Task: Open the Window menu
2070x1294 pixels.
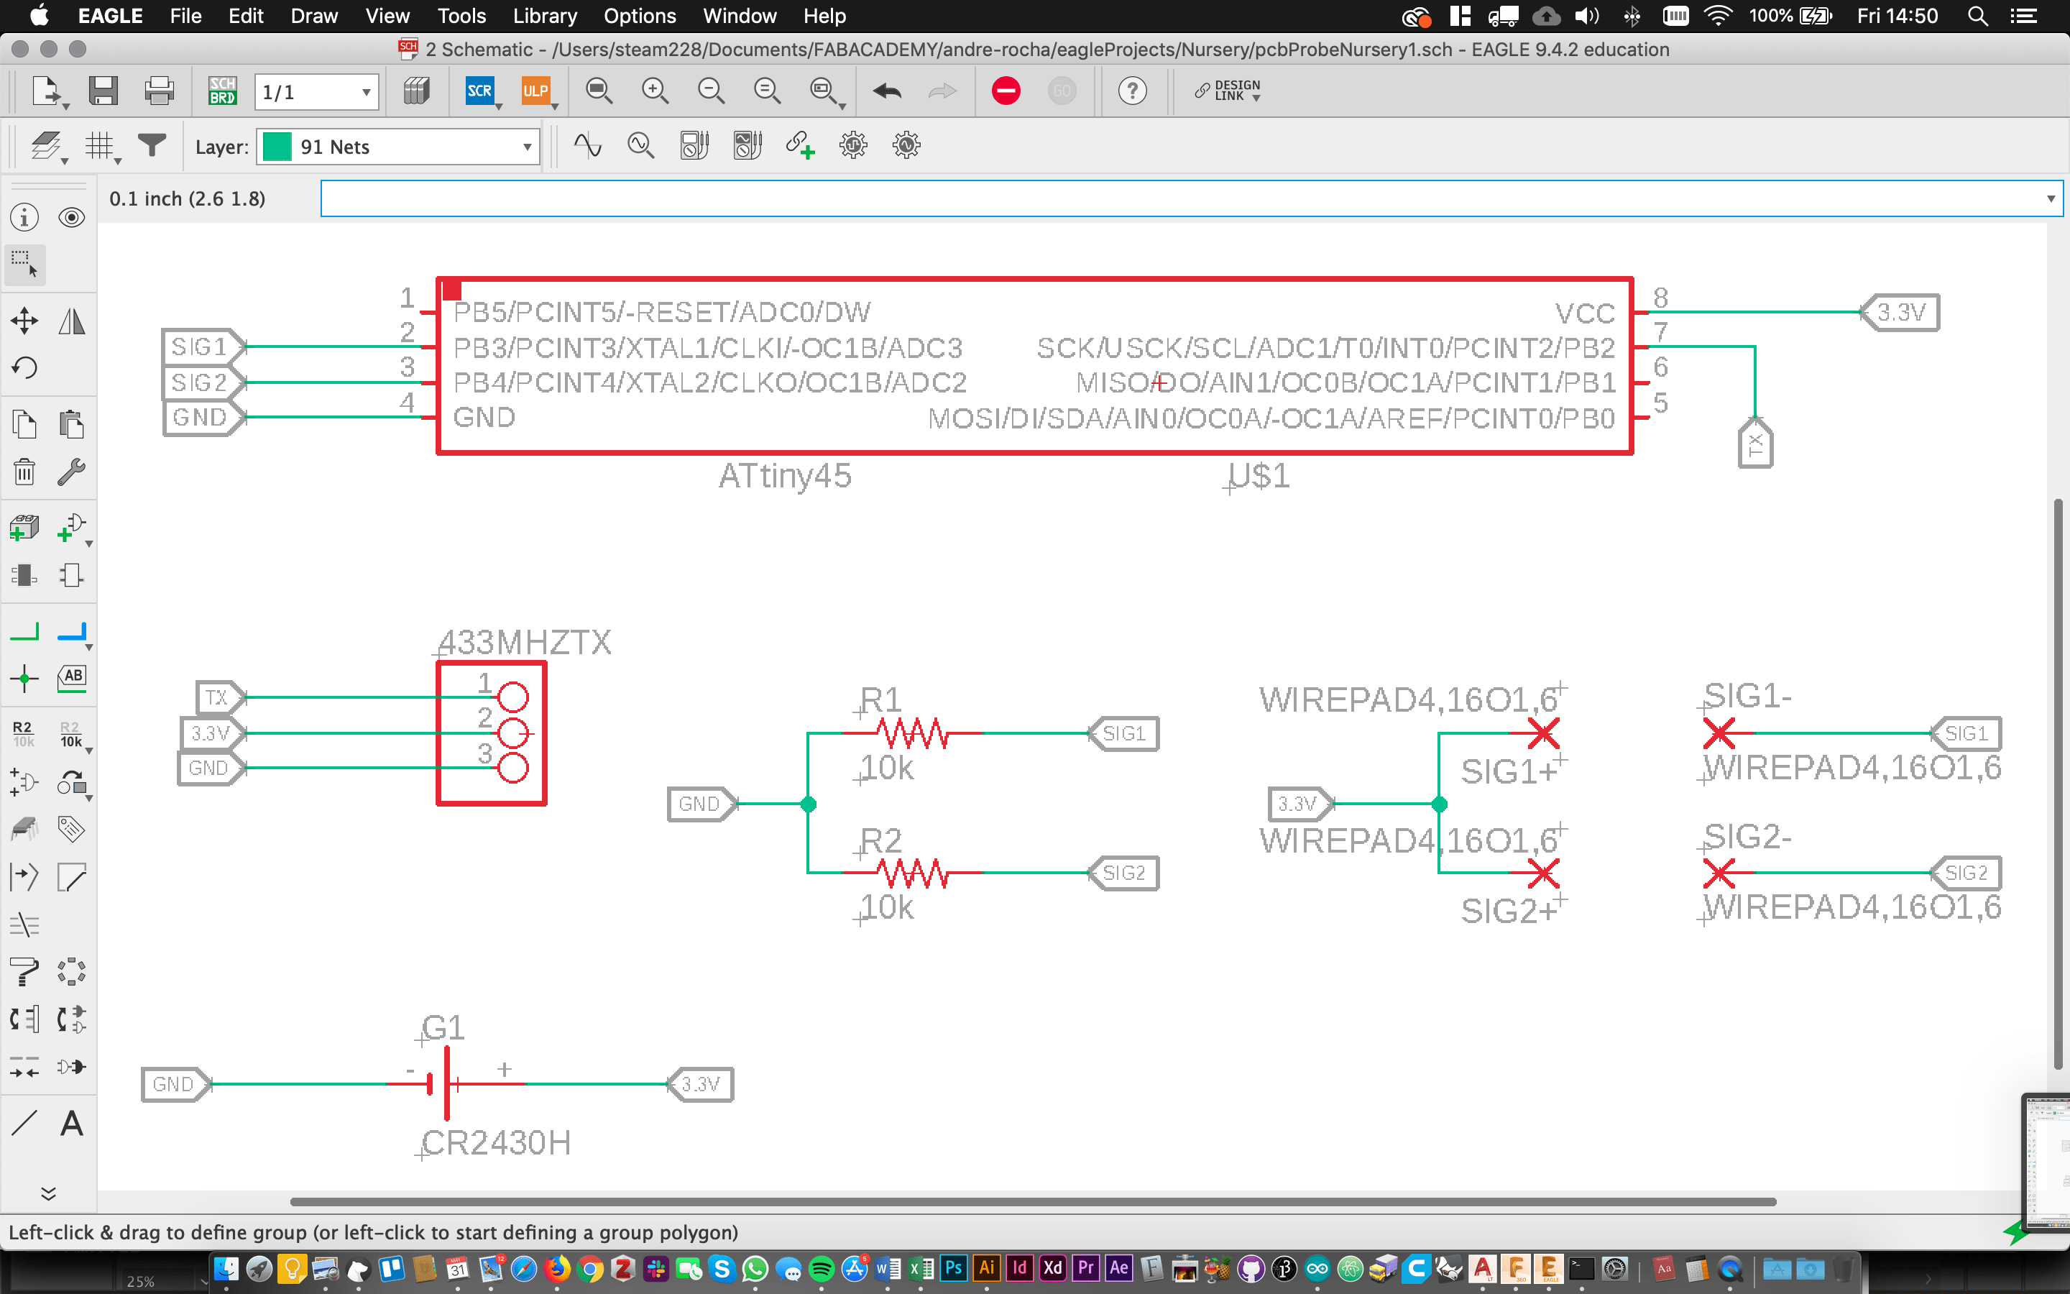Action: [739, 15]
